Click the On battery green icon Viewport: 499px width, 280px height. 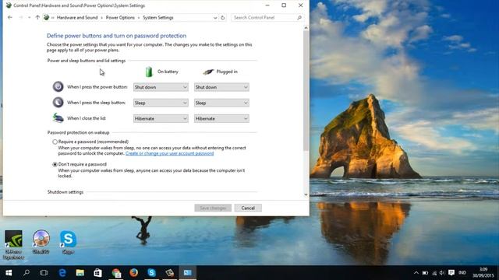coord(149,72)
